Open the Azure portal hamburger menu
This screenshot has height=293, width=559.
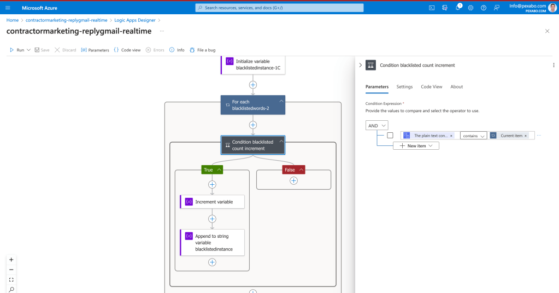click(8, 8)
